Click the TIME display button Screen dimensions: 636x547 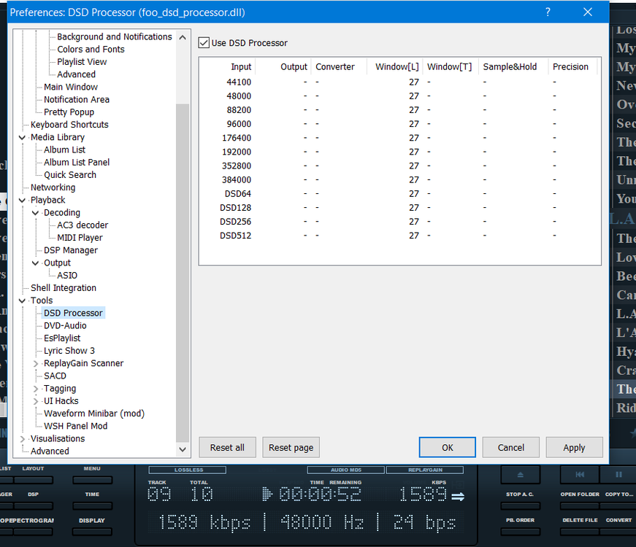point(93,505)
